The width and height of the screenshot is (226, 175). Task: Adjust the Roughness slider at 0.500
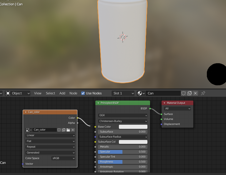tap(123, 162)
